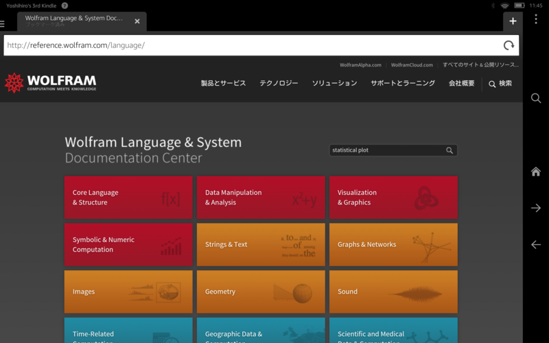Select the Wolfram Language & System Doc tab
Viewport: 549px width, 343px height.
pos(82,21)
